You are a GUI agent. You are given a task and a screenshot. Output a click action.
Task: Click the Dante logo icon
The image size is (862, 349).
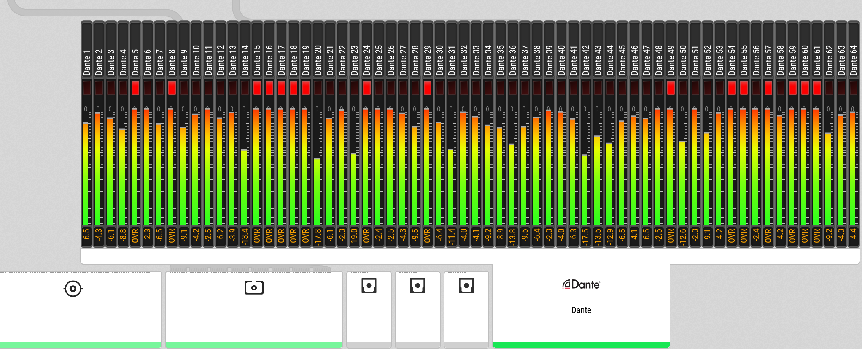[581, 284]
